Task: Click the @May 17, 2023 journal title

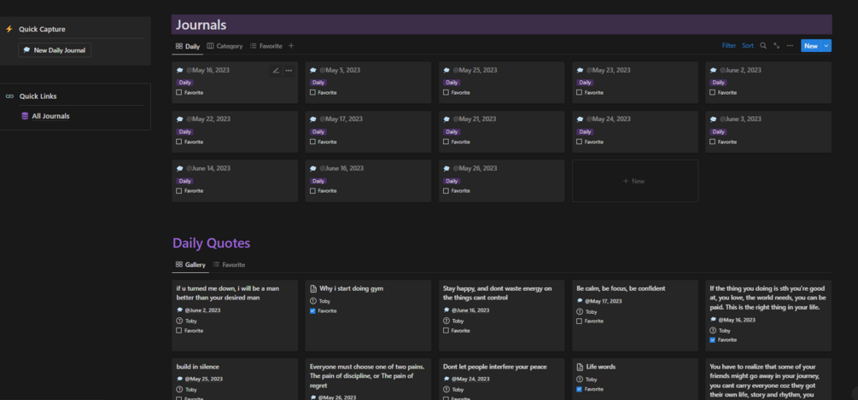Action: click(340, 119)
